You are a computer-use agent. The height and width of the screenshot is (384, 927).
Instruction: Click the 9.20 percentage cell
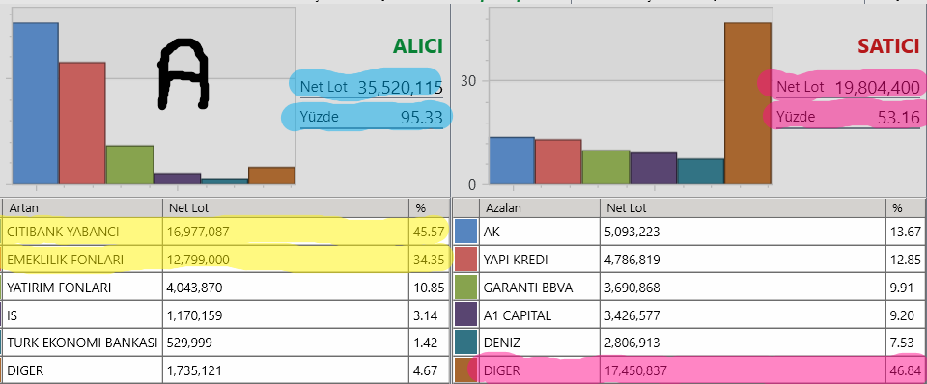point(906,315)
